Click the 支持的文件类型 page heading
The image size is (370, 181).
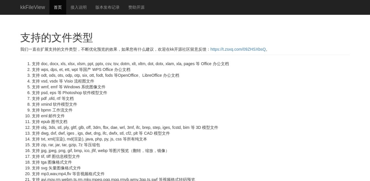pos(56,38)
